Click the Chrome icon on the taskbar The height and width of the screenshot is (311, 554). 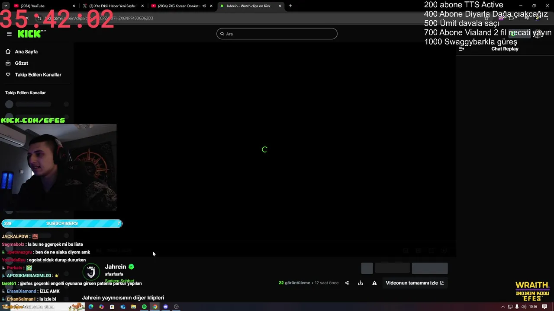coord(155,307)
